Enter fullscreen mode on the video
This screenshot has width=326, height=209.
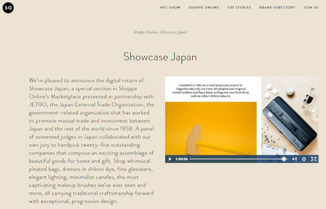pyautogui.click(x=314, y=159)
